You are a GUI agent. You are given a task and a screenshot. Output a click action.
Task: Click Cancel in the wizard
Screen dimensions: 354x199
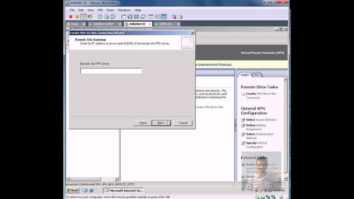[x=183, y=123]
